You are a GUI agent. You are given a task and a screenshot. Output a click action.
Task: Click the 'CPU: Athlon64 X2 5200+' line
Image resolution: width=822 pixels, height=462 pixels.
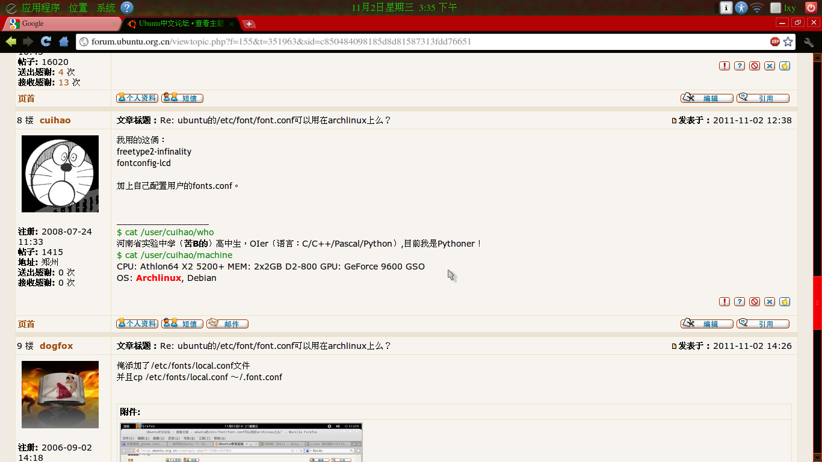pos(271,266)
